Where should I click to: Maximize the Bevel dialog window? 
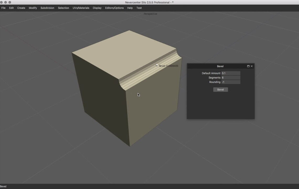coord(248,66)
